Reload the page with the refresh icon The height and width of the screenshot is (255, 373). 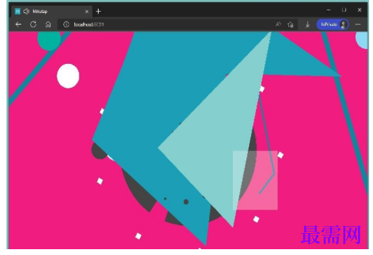click(x=34, y=25)
